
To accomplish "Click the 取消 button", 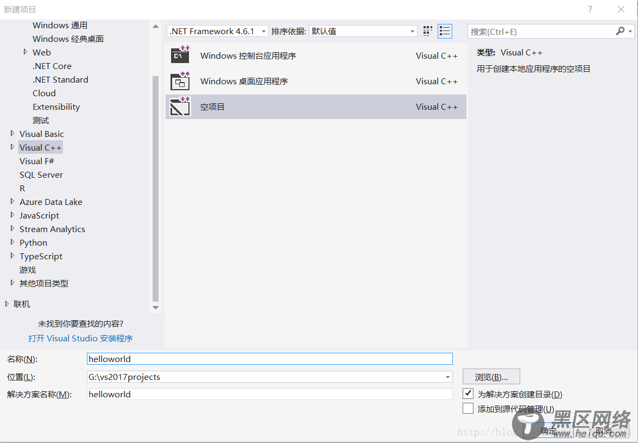I will [604, 430].
